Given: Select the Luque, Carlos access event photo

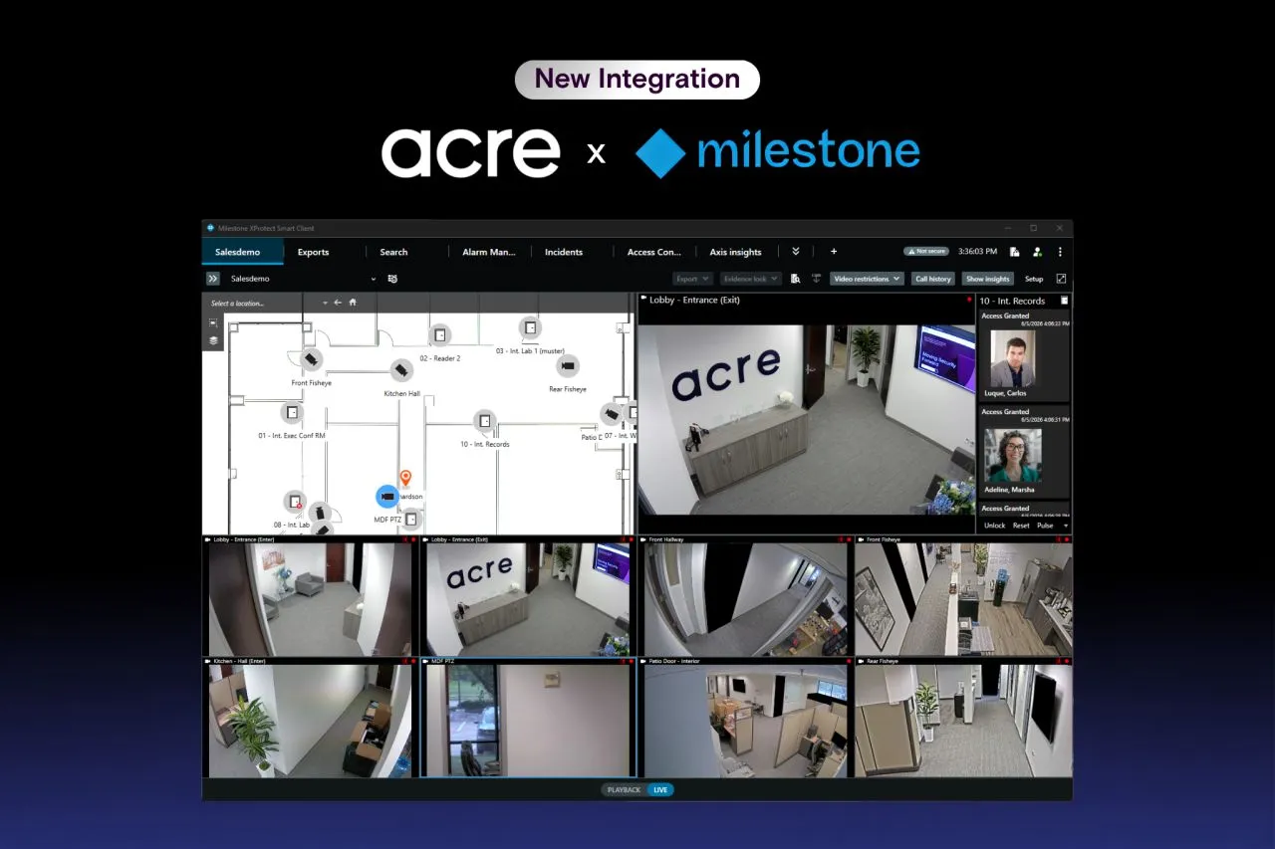Looking at the screenshot, I should 1013,358.
